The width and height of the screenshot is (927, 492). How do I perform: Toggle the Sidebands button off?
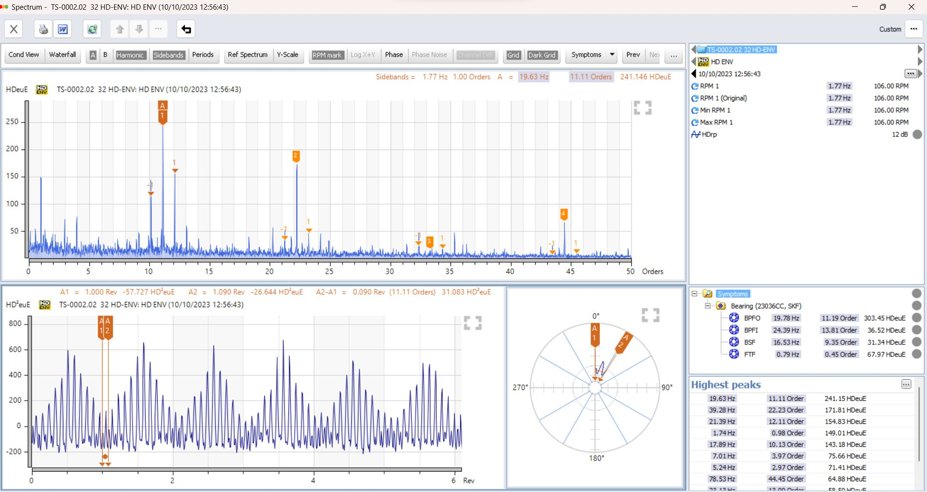click(x=168, y=55)
